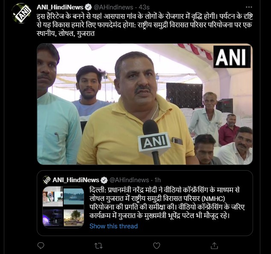
Task: Open the @AHindinews handle in header
Action: [x=113, y=7]
